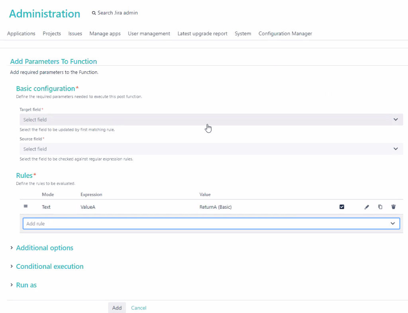The image size is (408, 313).
Task: Delete the ValueA rule with trash icon
Action: coord(393,207)
